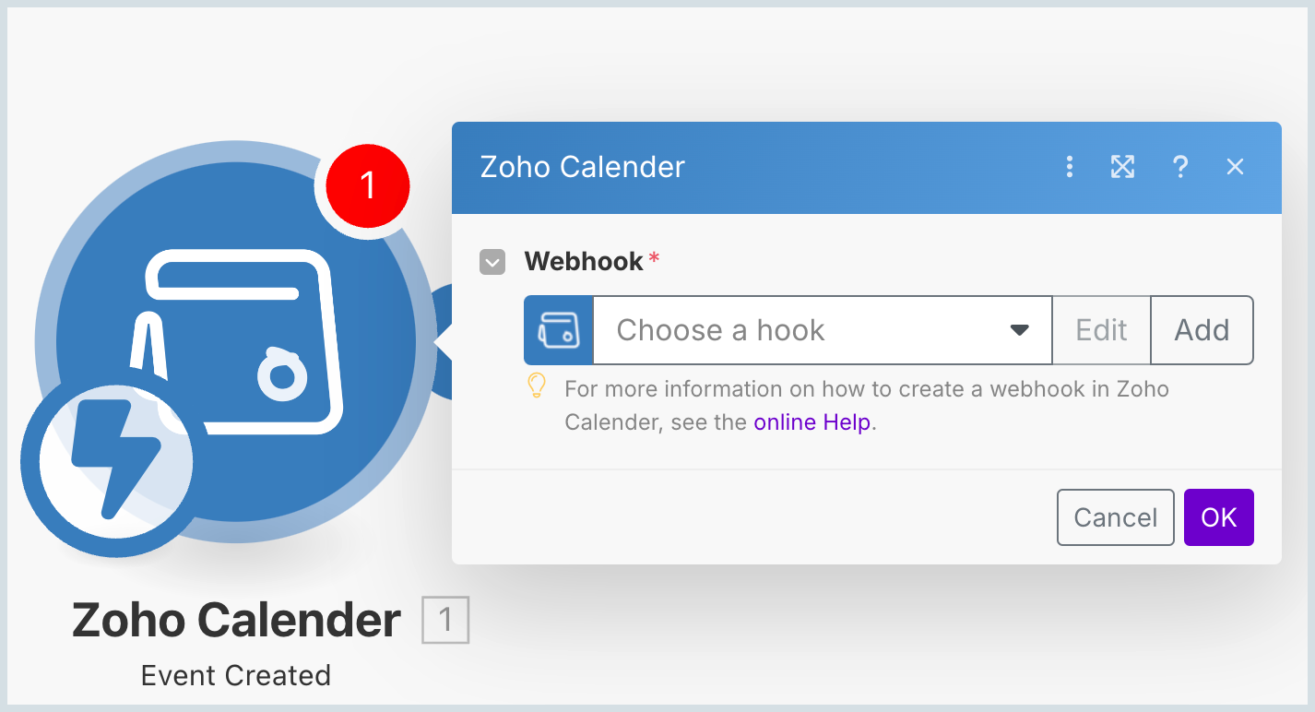Open the Choose a hook dropdown arrow
The width and height of the screenshot is (1315, 712).
1019,330
